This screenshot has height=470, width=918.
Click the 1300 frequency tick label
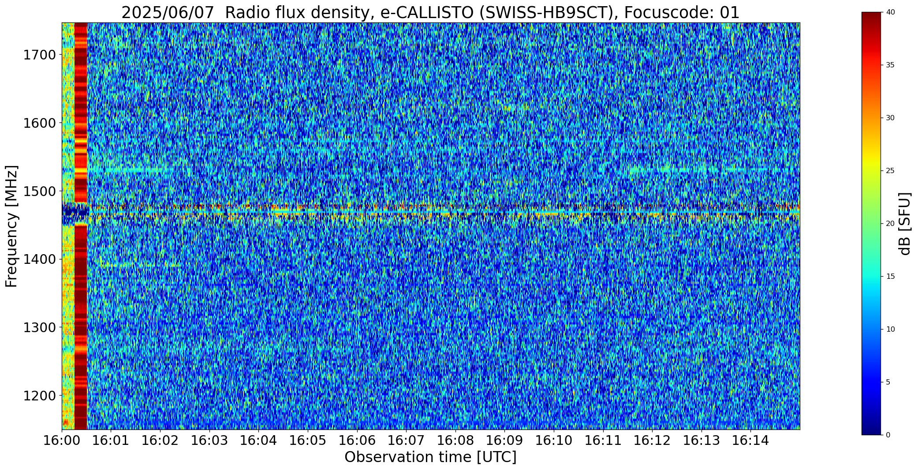[39, 327]
